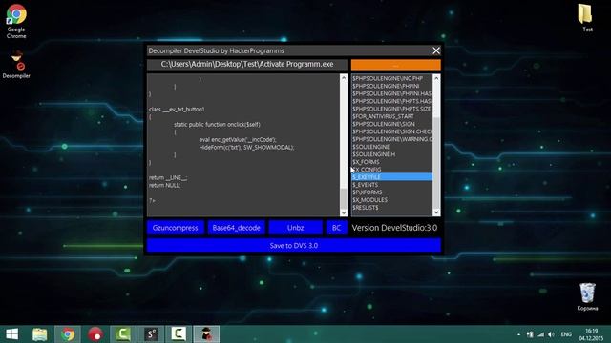Screen dimensions: 611x343
Task: Select $PHPSOULENGINE\PHPTS.SIZE entry
Action: click(391, 109)
